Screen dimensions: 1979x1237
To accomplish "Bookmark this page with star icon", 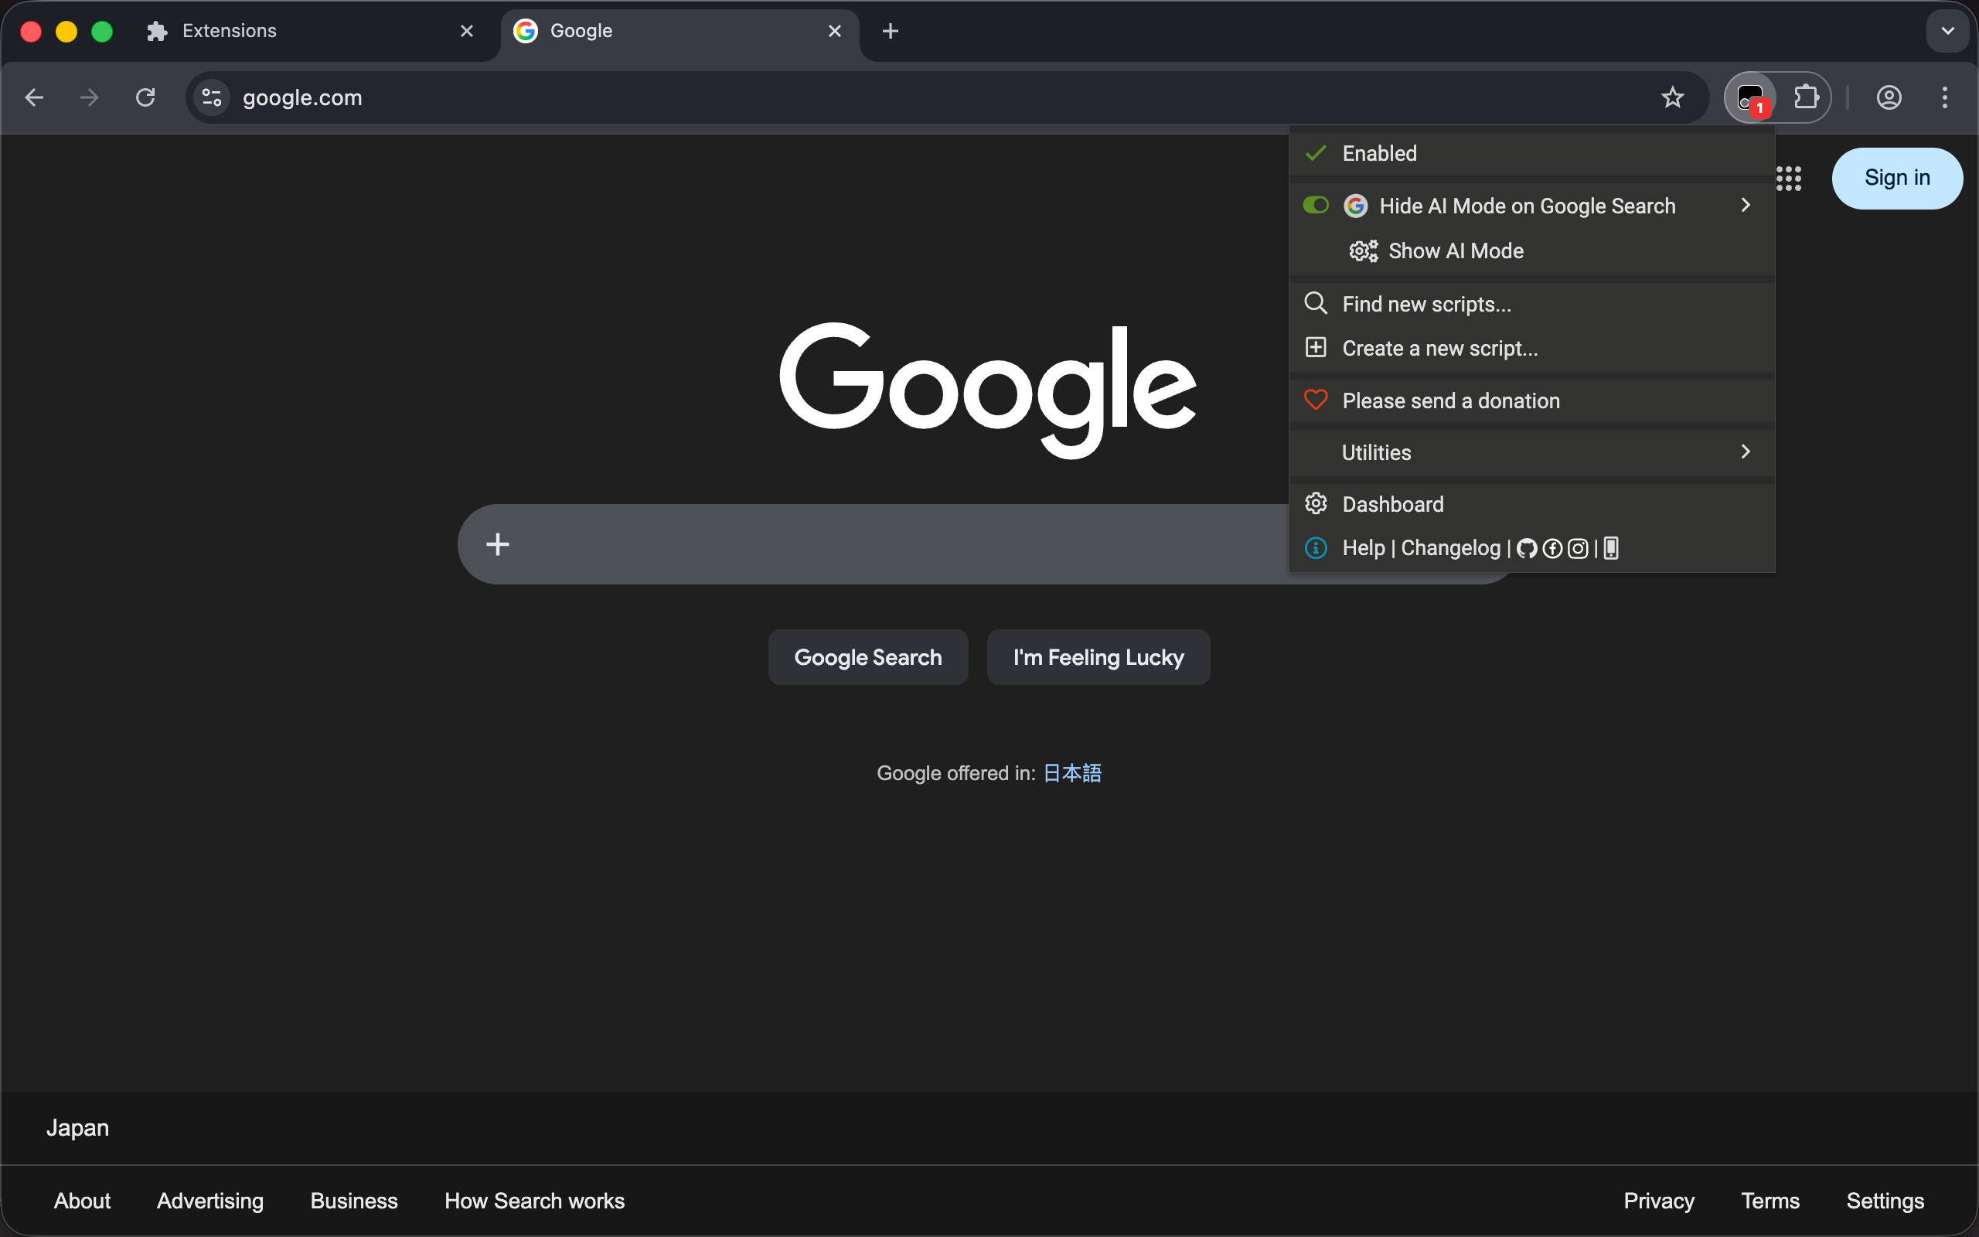I will point(1672,98).
